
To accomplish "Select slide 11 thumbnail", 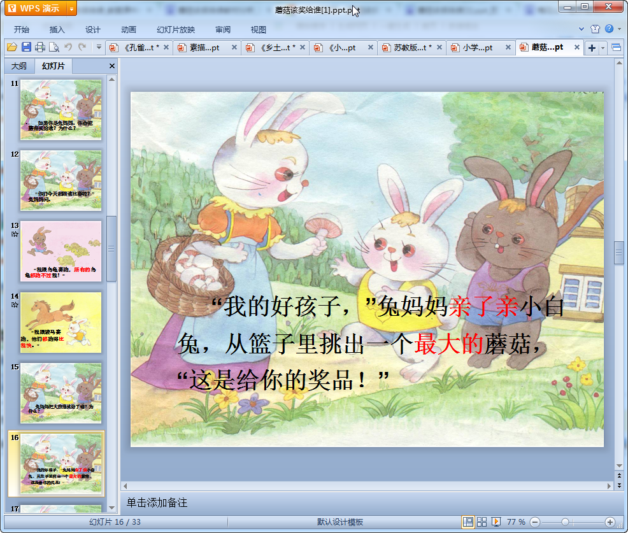I will (x=61, y=110).
